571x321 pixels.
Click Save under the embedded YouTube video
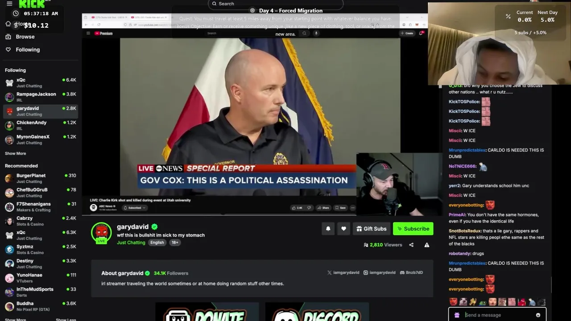pos(340,208)
